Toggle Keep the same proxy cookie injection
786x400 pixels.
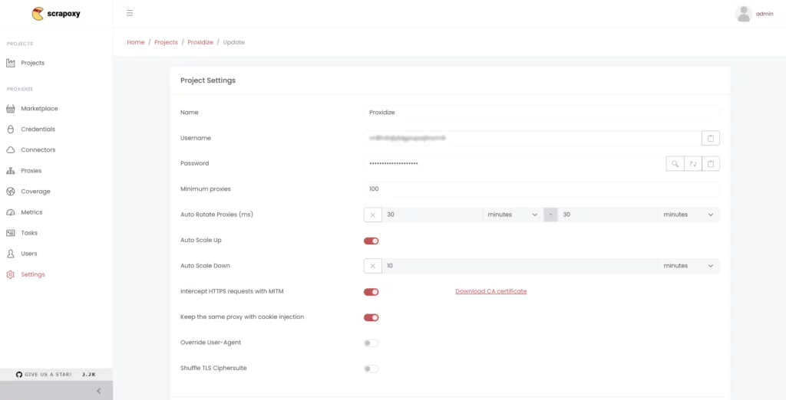point(371,317)
